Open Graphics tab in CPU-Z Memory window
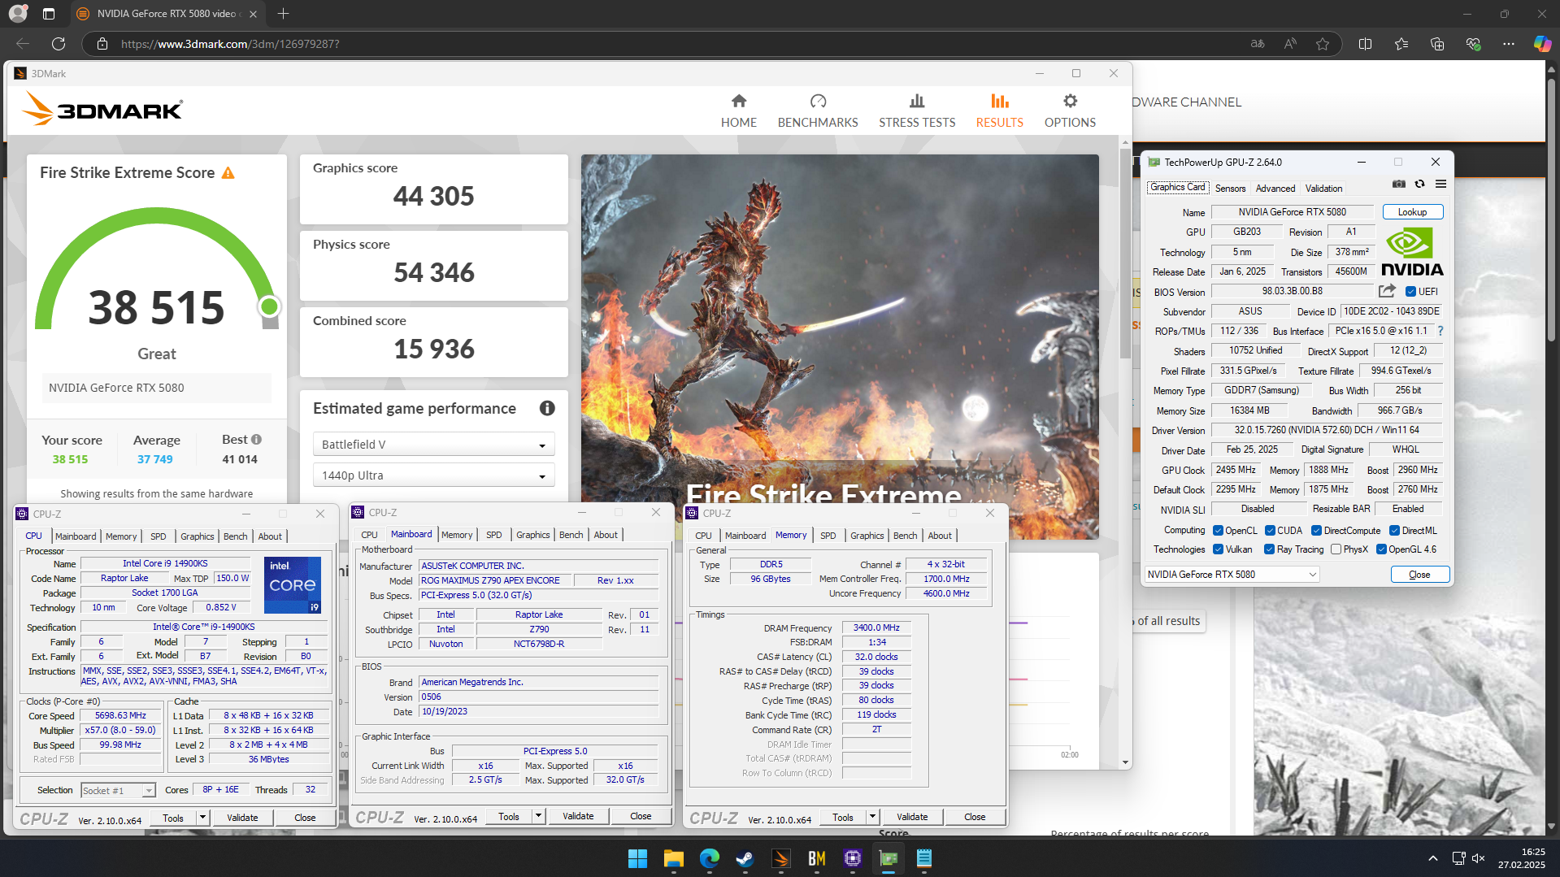1560x877 pixels. (867, 536)
